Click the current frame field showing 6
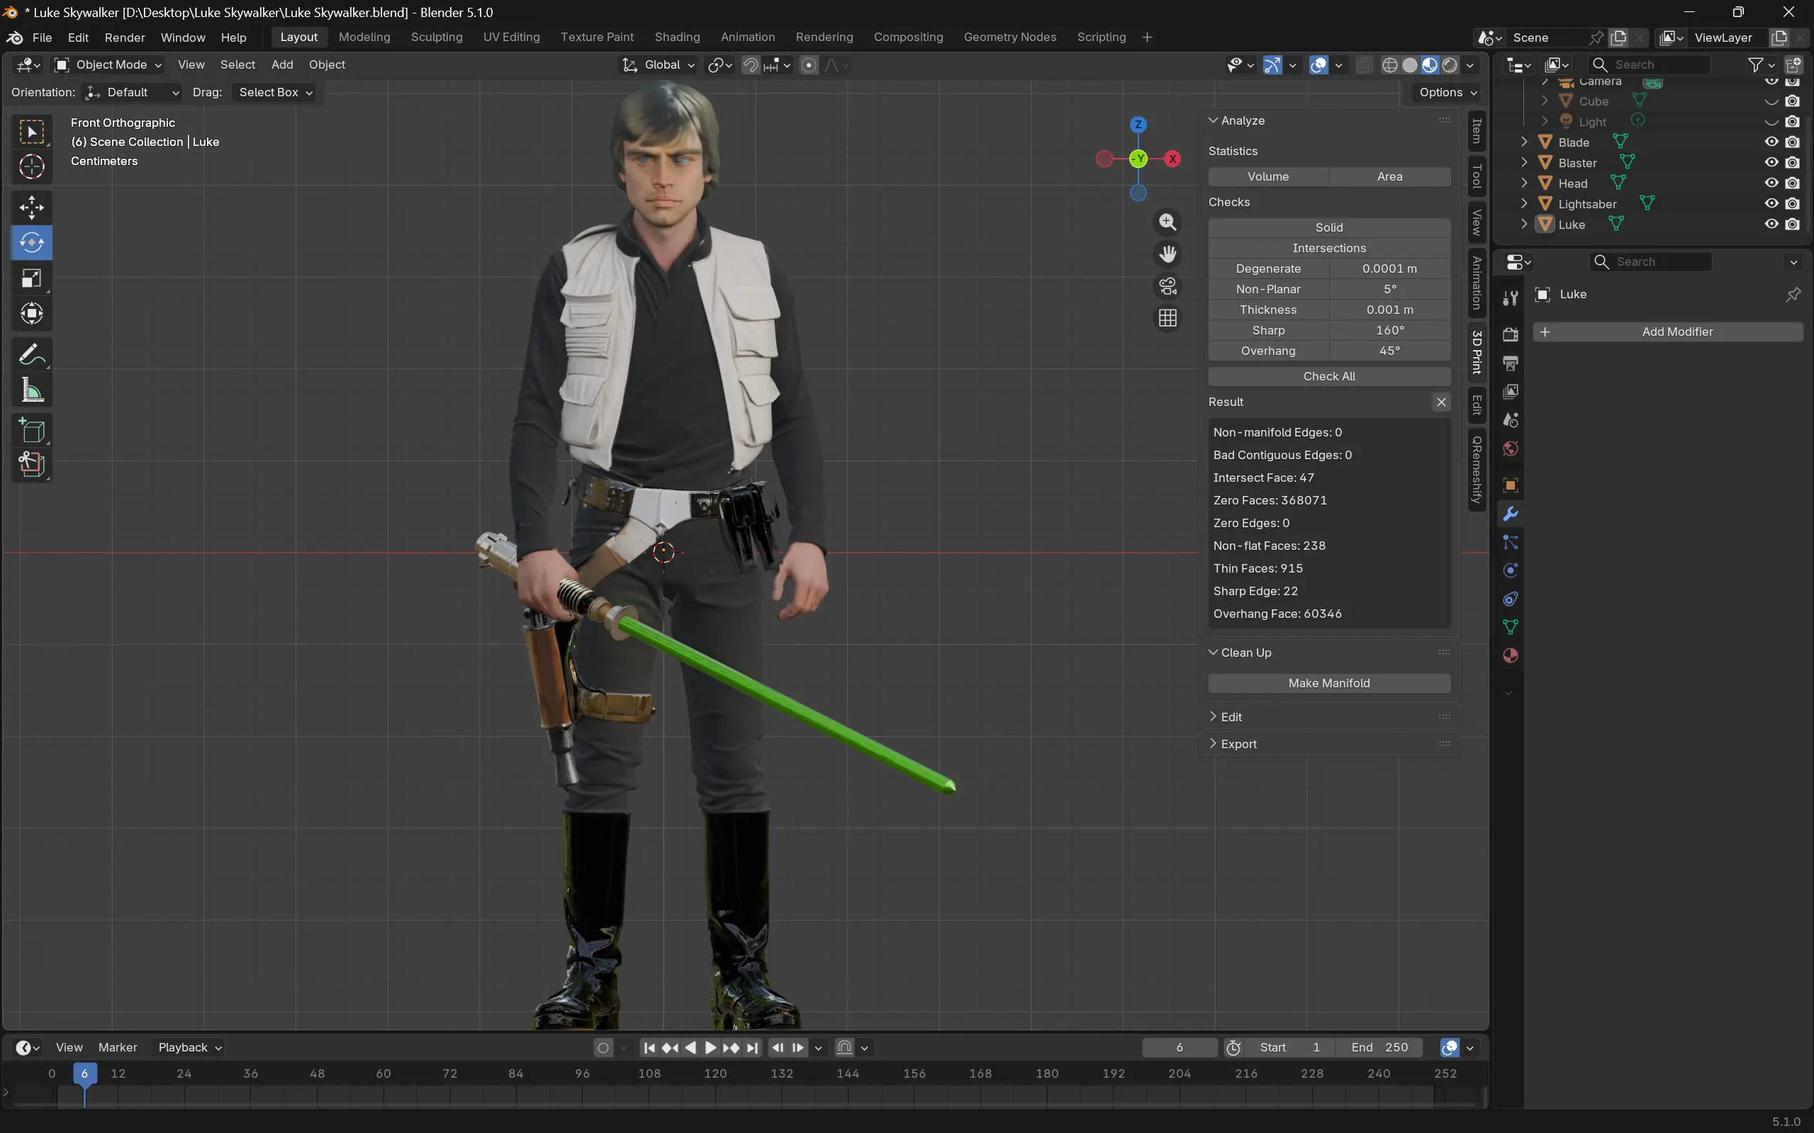This screenshot has width=1814, height=1133. tap(1179, 1047)
